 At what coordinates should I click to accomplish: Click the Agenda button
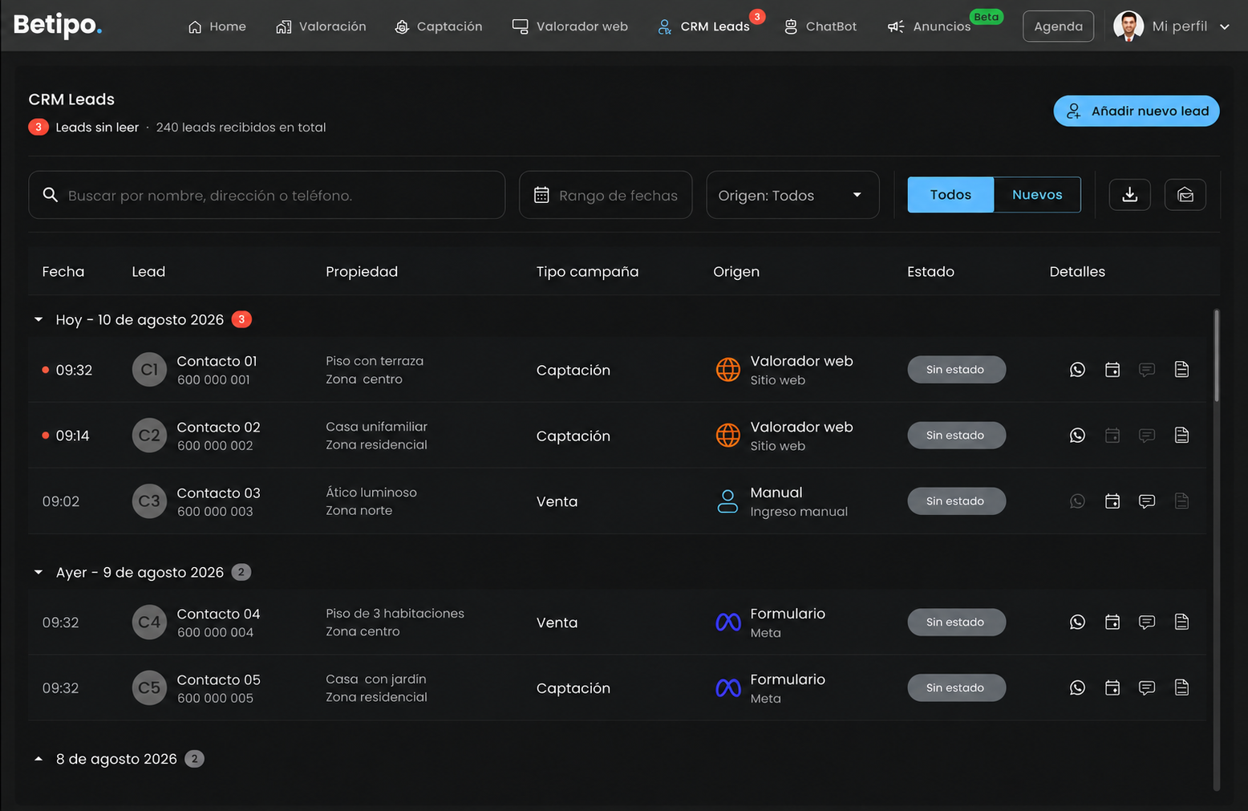click(1058, 26)
